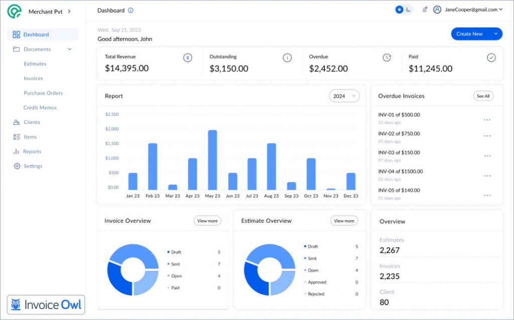This screenshot has width=514, height=320.
Task: Click the May 23 bar in Report chart
Action: (x=212, y=159)
